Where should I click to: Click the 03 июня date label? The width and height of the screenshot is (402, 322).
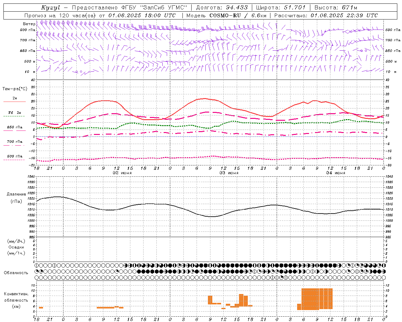229,173
